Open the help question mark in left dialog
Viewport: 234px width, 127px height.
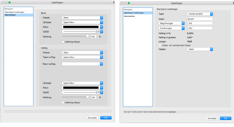[114, 2]
